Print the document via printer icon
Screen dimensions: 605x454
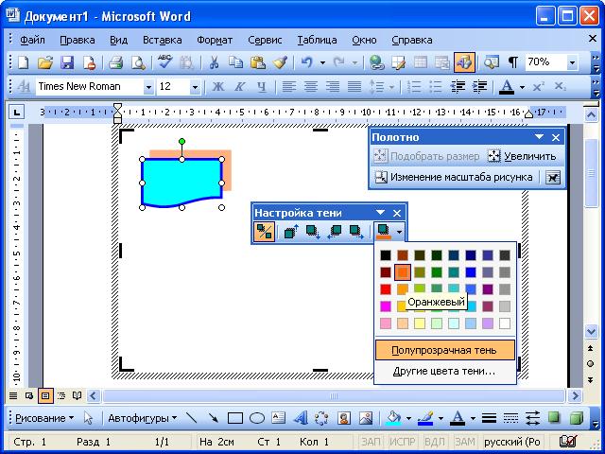pos(115,62)
